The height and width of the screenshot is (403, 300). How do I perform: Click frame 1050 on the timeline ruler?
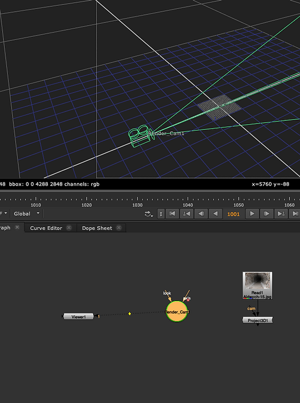239,205
